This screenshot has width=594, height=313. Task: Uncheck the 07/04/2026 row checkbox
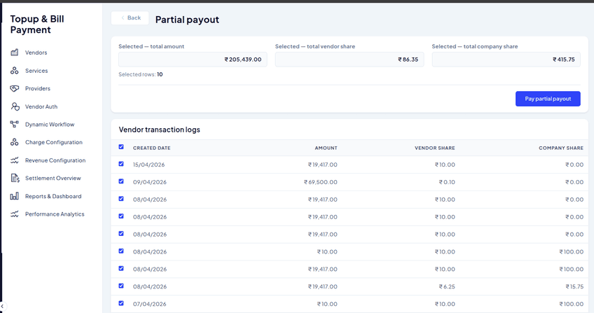pos(121,303)
